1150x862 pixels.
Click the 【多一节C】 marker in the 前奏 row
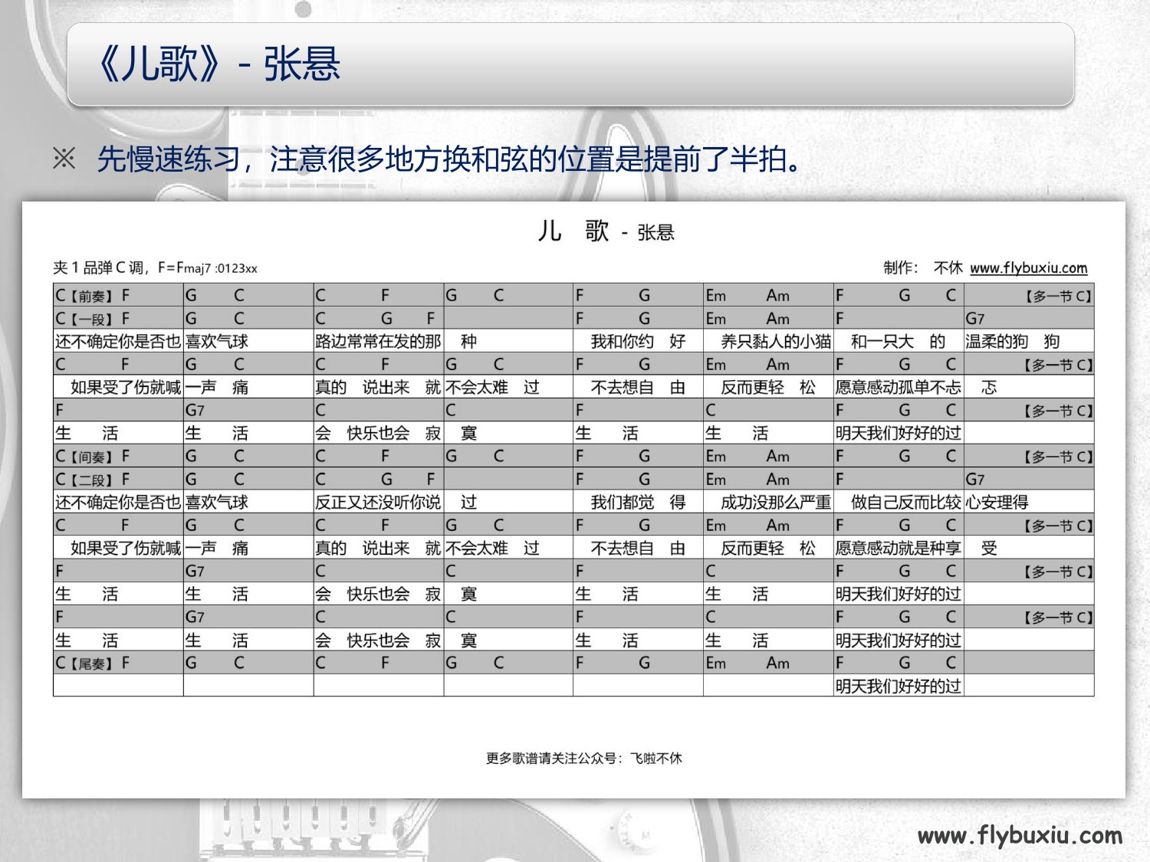click(x=1058, y=296)
